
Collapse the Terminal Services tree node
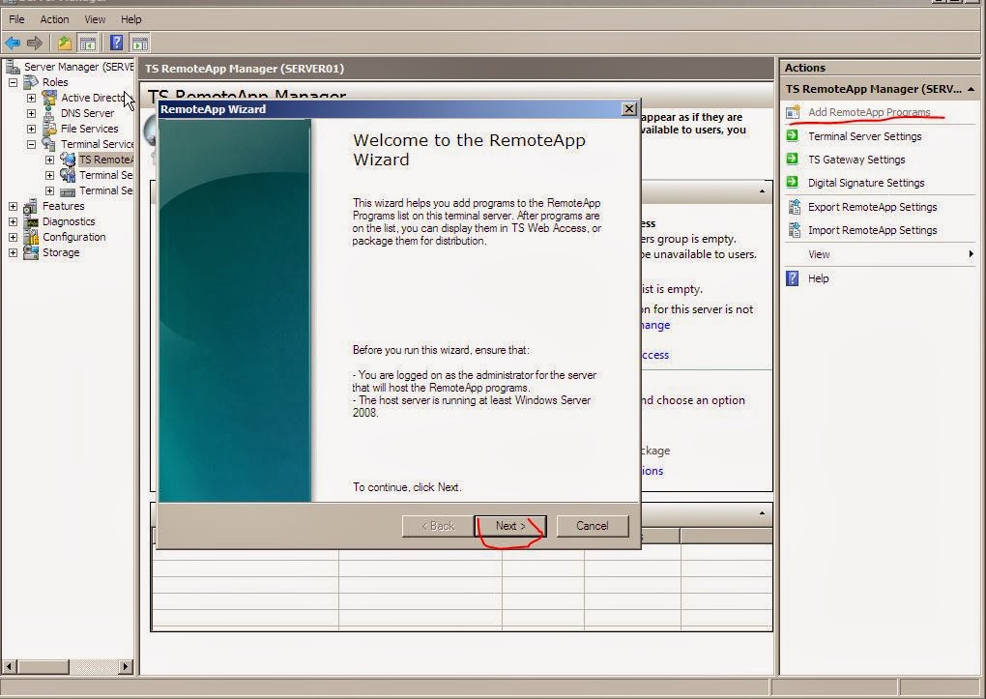click(x=32, y=144)
